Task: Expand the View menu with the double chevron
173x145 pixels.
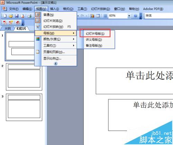Action: pyautogui.click(x=55, y=64)
